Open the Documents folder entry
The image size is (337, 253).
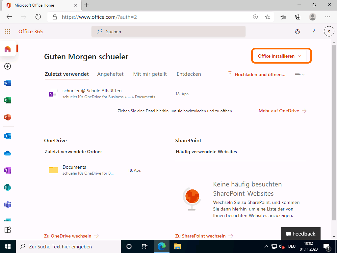[74, 167]
